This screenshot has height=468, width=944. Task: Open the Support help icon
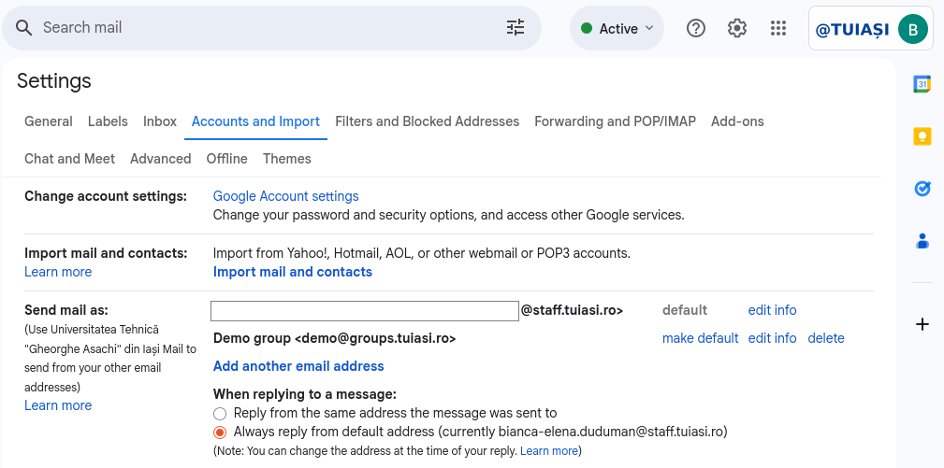695,28
